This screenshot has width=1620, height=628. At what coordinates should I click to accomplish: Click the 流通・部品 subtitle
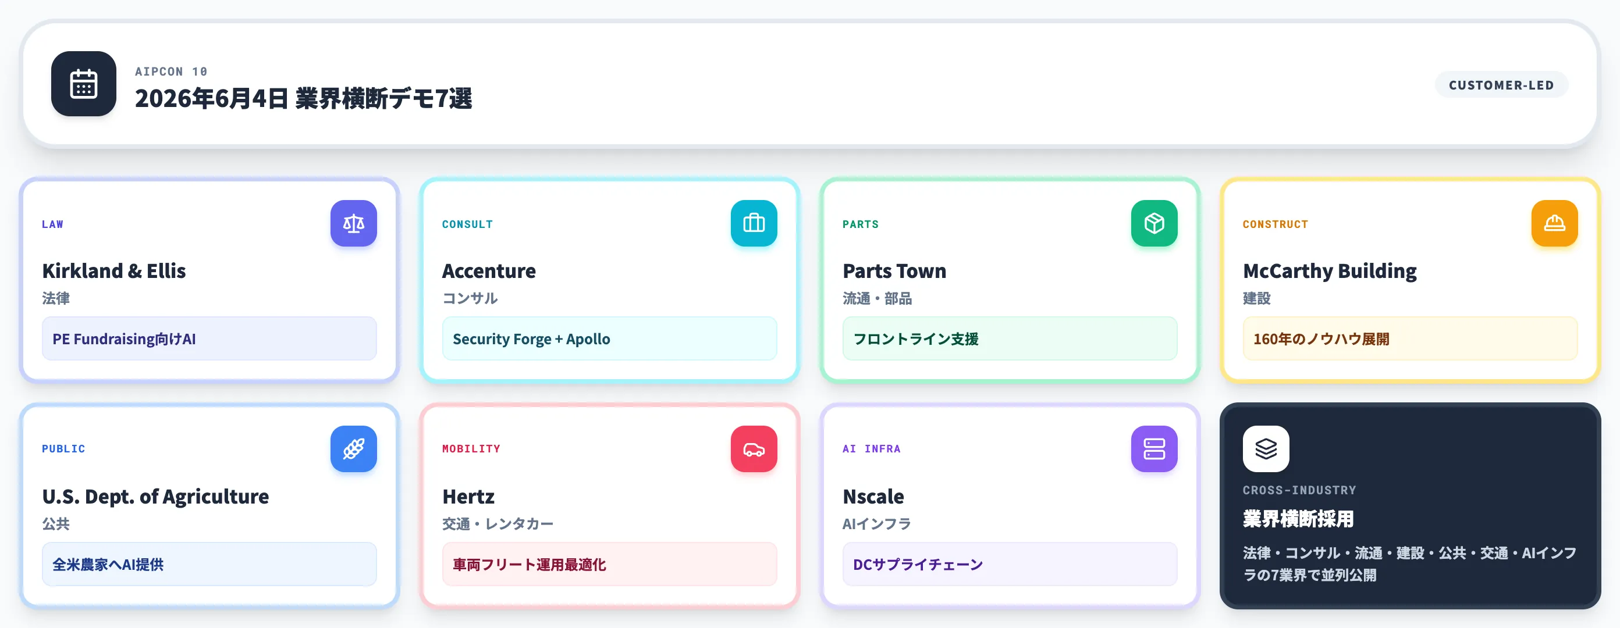coord(877,298)
